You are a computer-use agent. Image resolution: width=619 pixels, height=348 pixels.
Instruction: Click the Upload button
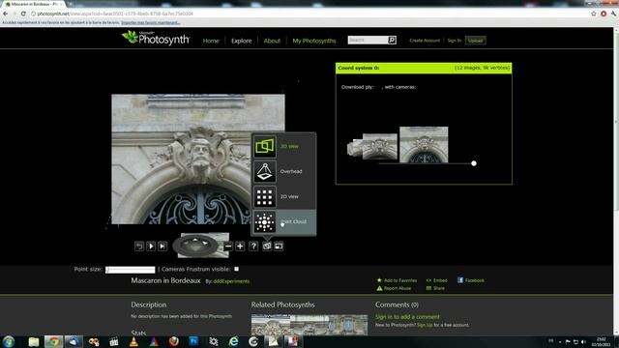pyautogui.click(x=475, y=41)
